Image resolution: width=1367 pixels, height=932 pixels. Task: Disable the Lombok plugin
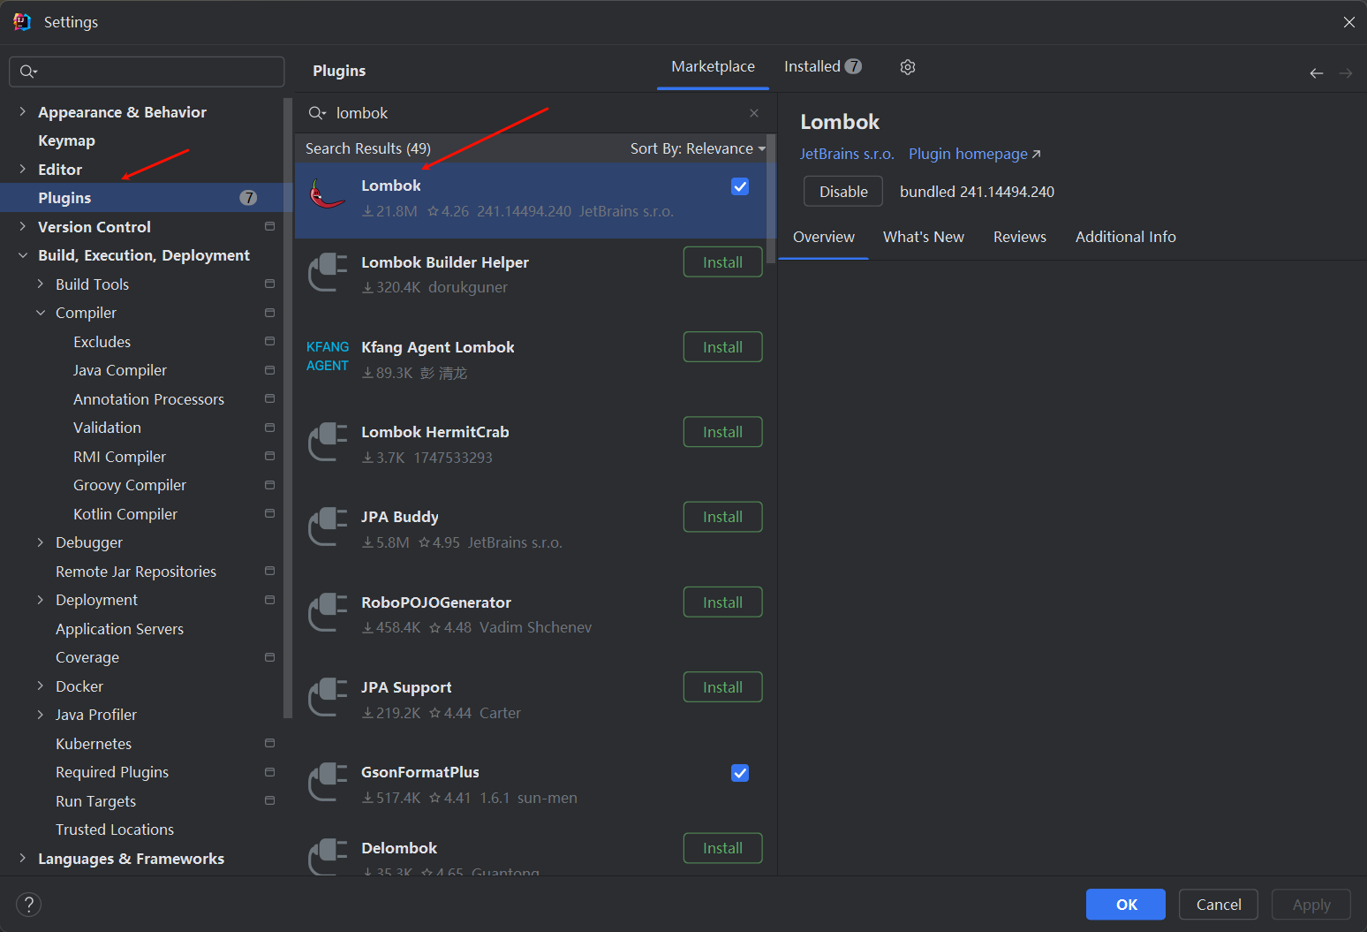pyautogui.click(x=842, y=192)
